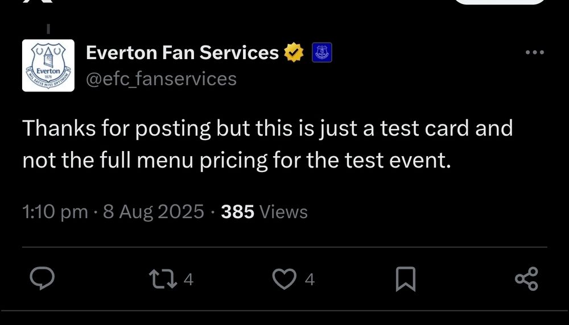Open the @efc_fanservices handle link
Image resolution: width=569 pixels, height=325 pixels.
161,79
